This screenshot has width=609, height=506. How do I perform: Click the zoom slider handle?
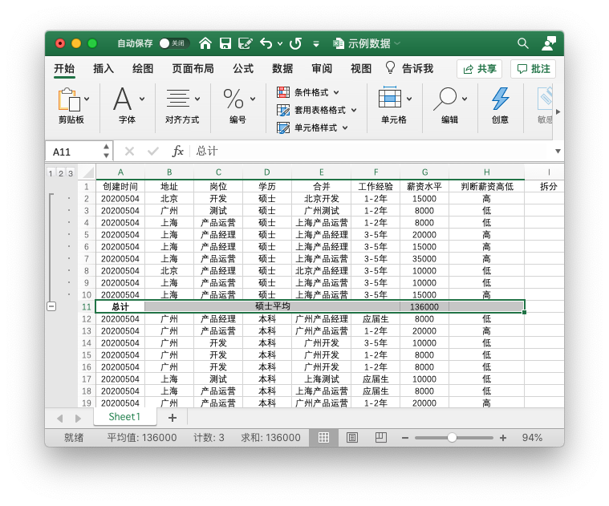click(453, 438)
